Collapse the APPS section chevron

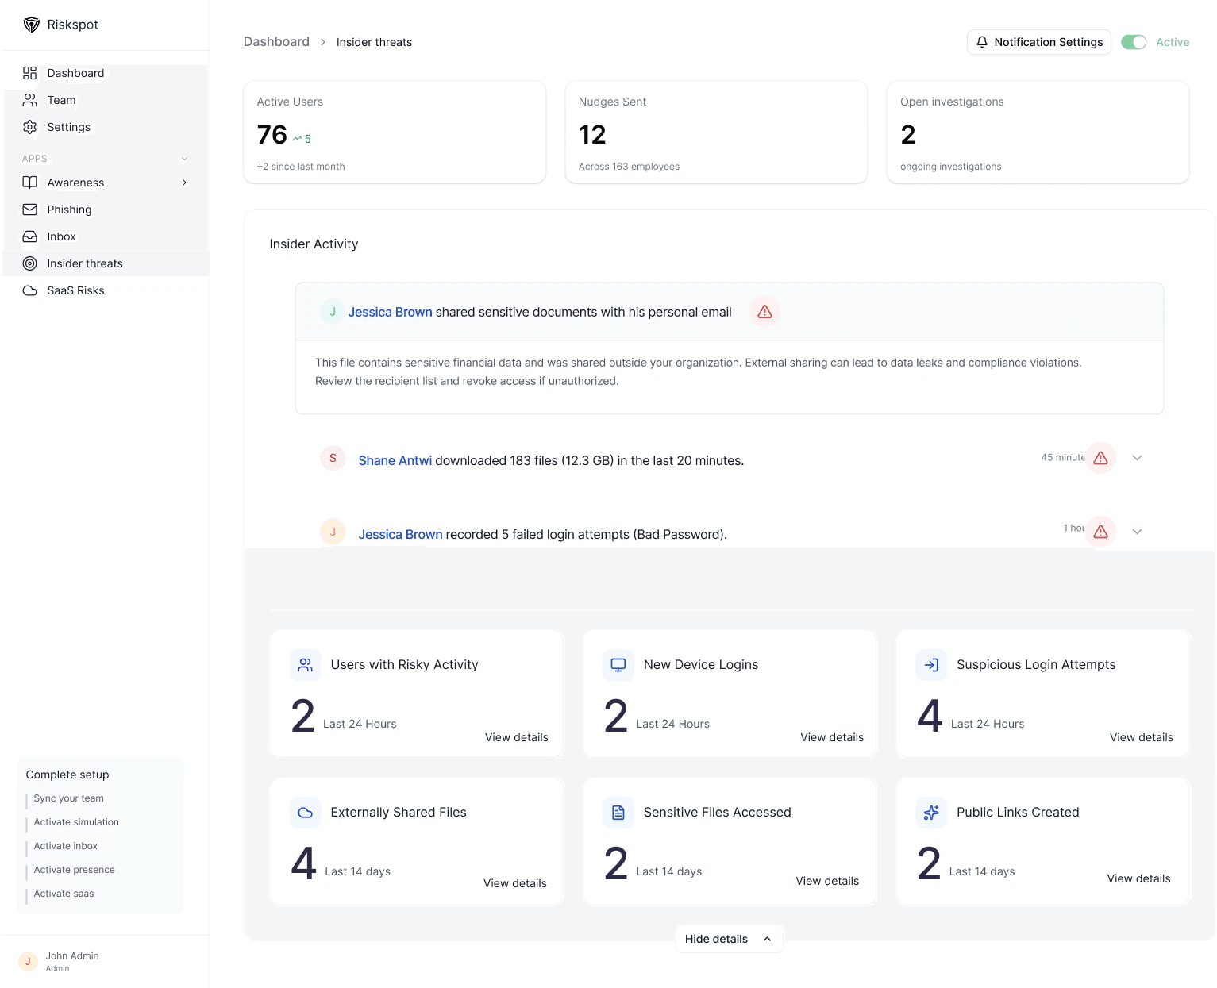(x=184, y=159)
